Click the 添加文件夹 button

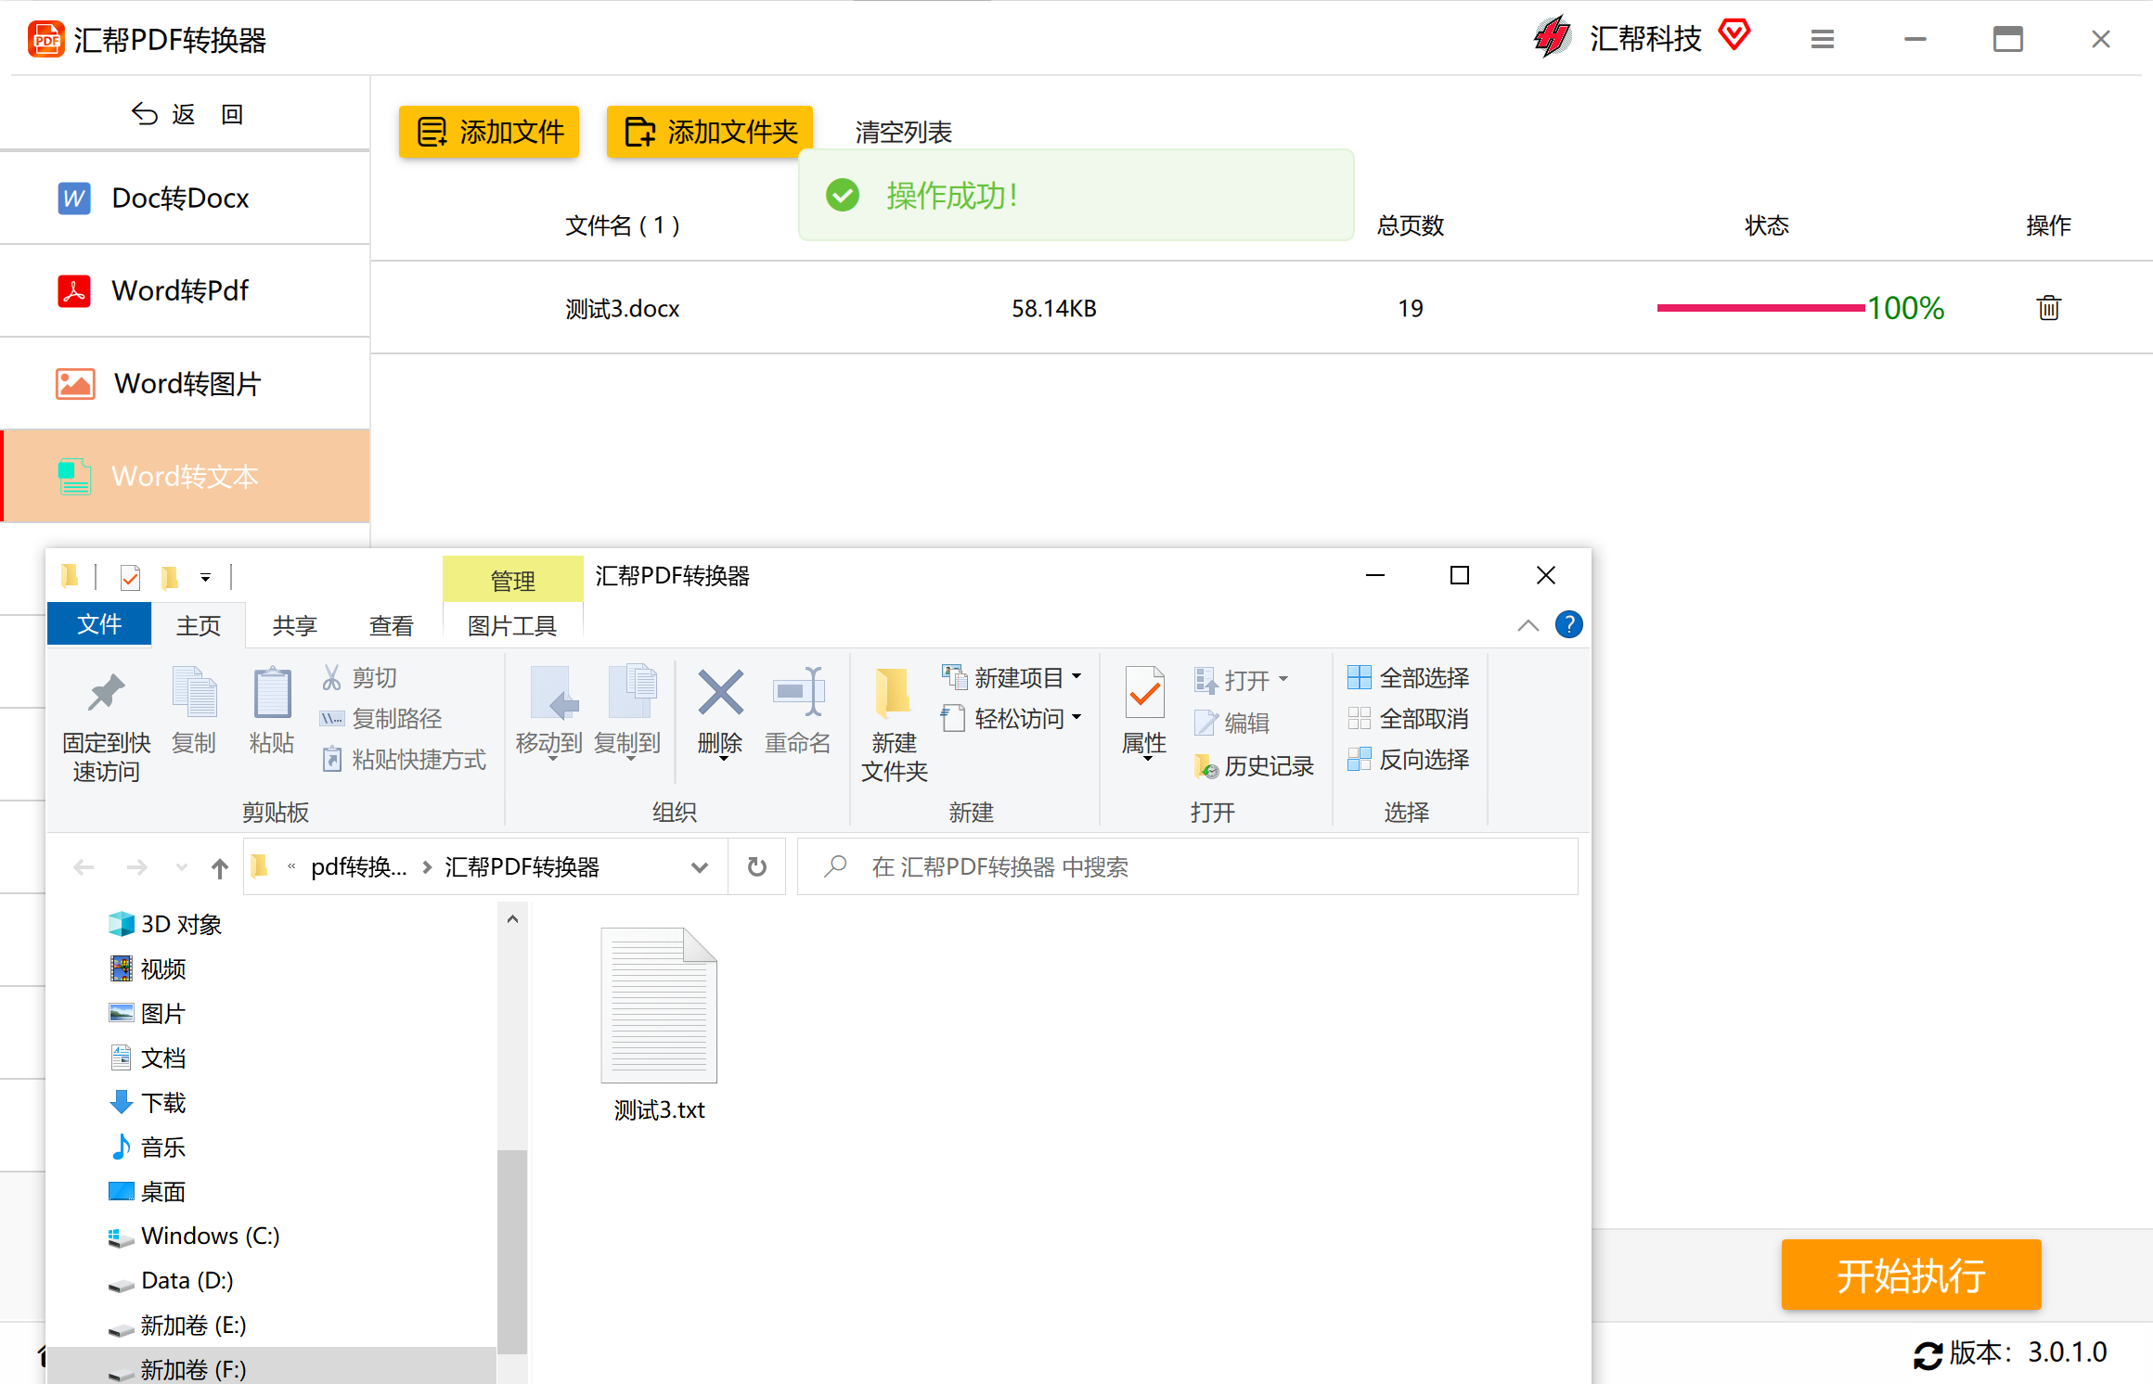[710, 132]
